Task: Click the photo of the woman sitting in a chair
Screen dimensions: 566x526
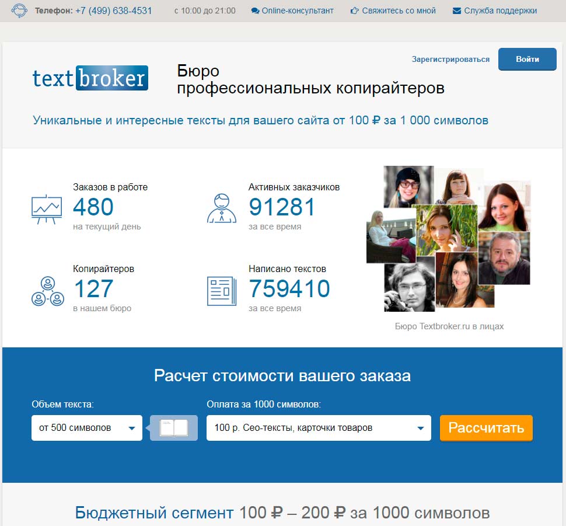Action: pyautogui.click(x=391, y=236)
